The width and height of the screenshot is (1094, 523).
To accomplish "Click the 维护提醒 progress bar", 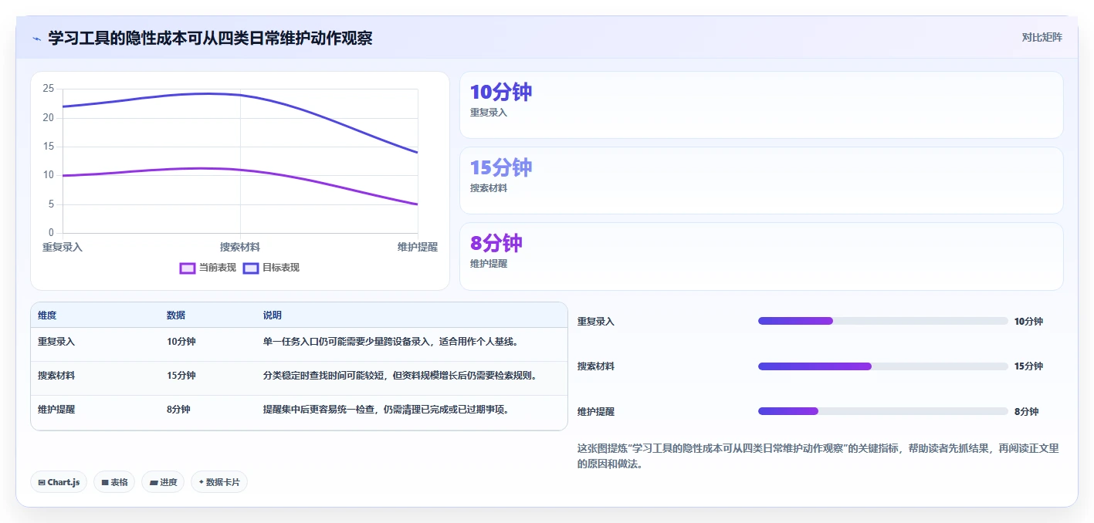I will click(x=883, y=411).
